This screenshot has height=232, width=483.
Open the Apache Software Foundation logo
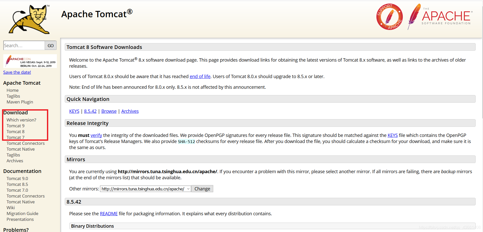(440, 17)
